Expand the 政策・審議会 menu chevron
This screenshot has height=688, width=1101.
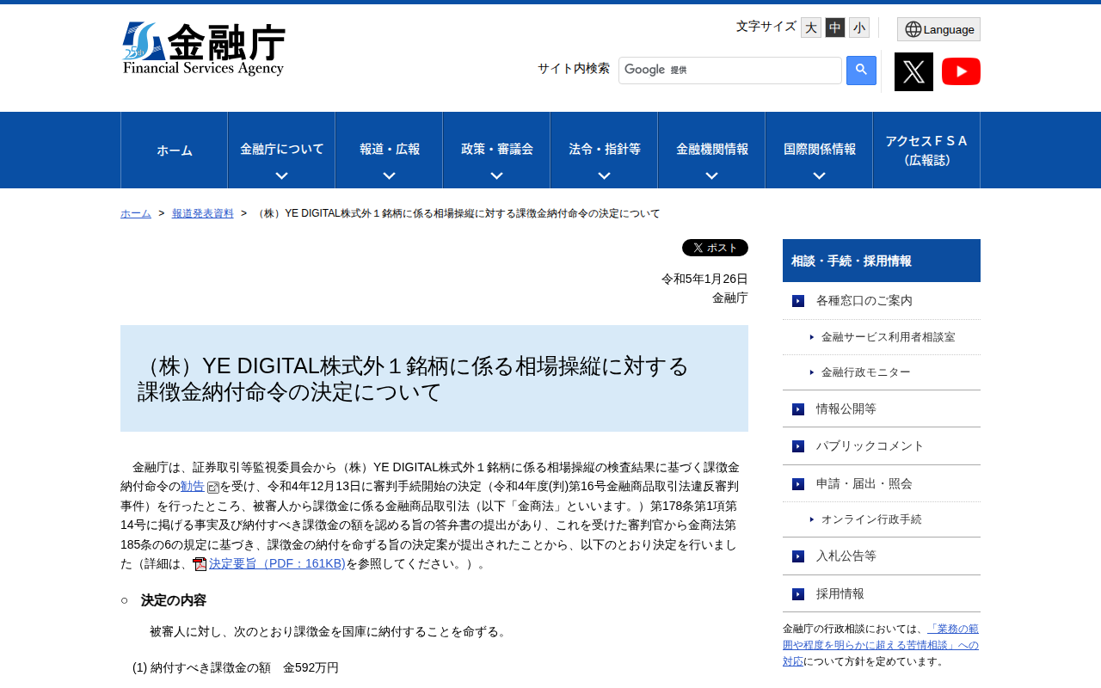496,175
